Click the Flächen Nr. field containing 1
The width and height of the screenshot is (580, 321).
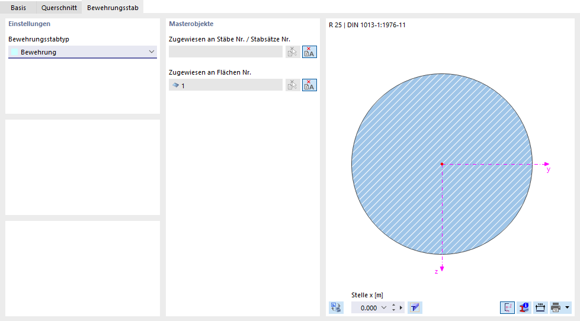pyautogui.click(x=225, y=85)
